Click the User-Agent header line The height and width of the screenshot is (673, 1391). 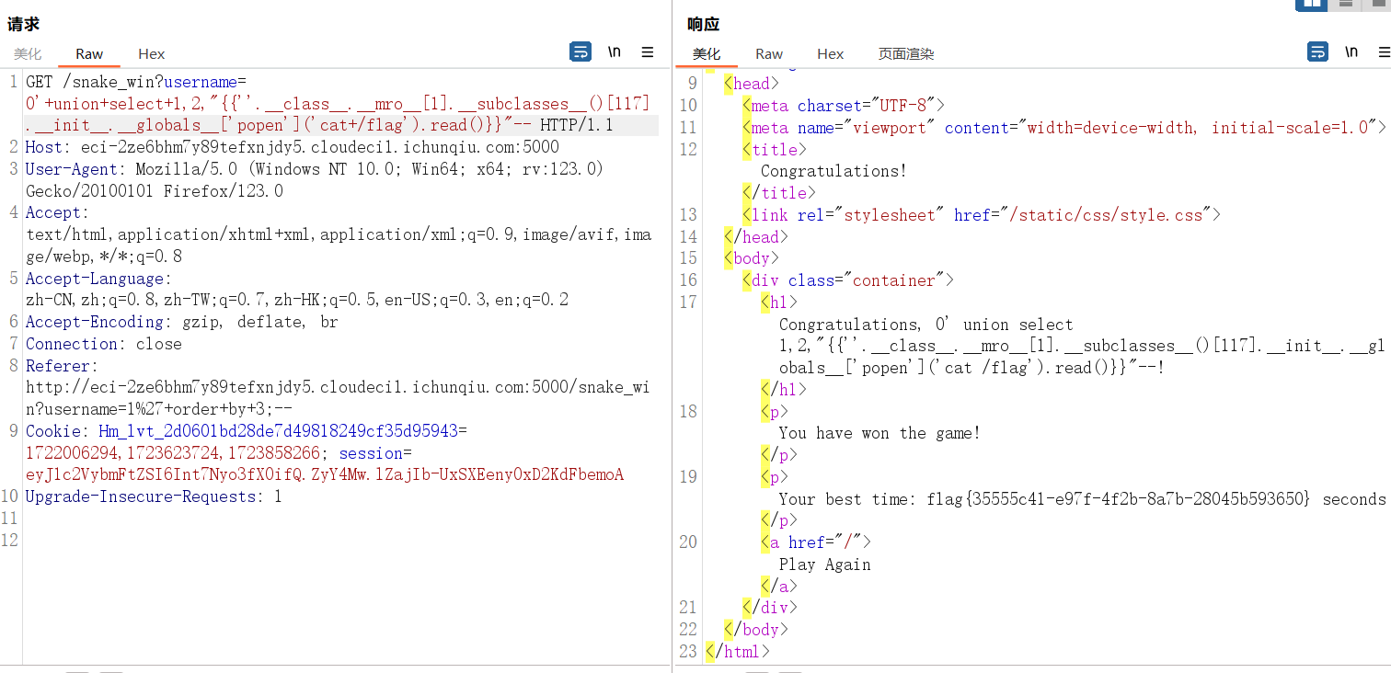coord(315,169)
